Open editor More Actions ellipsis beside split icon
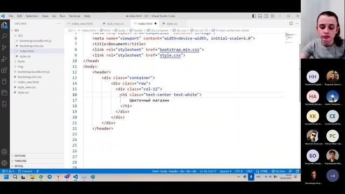Screen dimensions: 345x194 click(x=297, y=24)
